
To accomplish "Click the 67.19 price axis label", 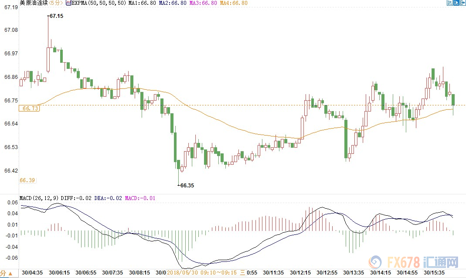I will coord(11,7).
